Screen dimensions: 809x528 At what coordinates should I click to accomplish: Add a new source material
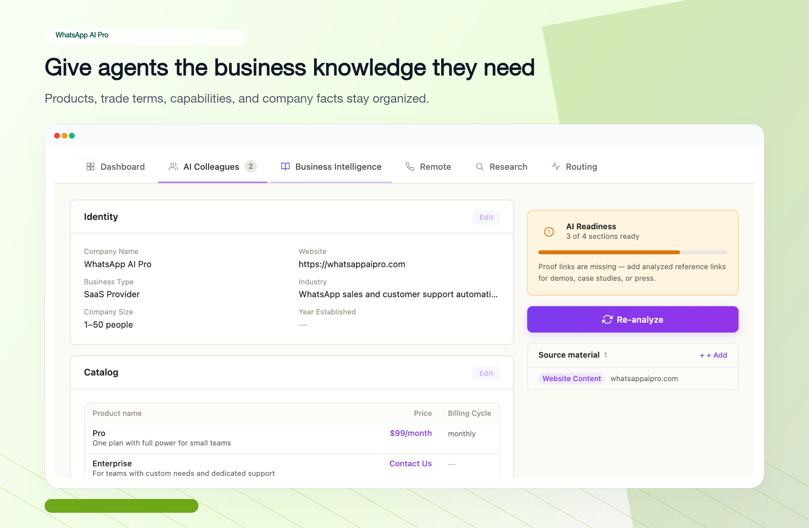(x=713, y=355)
